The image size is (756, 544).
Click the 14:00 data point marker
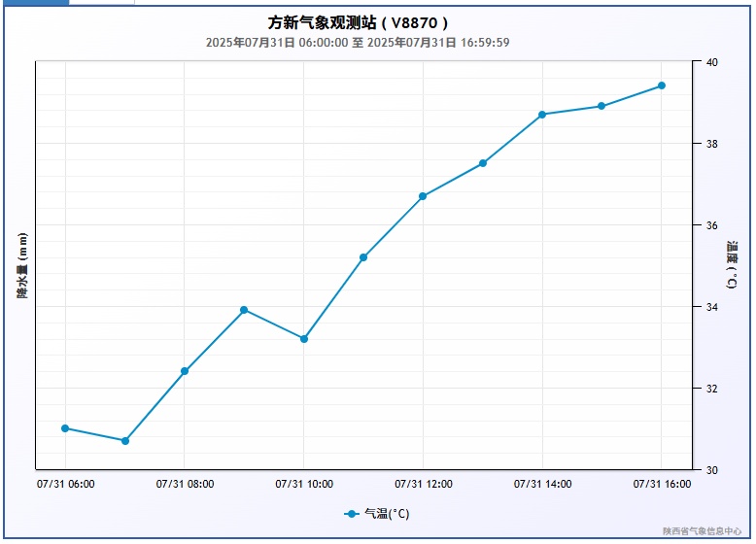[542, 115]
